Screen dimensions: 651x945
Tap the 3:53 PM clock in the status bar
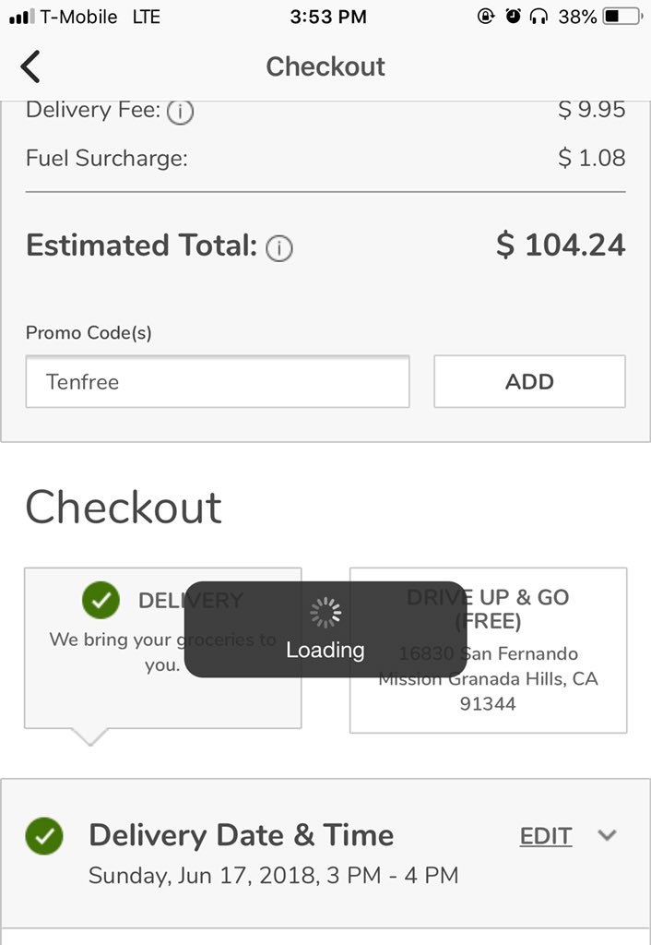point(327,17)
